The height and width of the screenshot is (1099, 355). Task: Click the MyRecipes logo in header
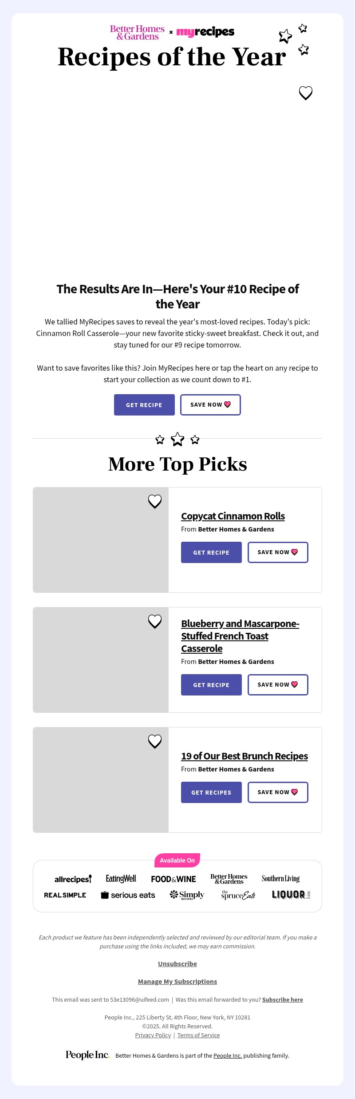205,32
